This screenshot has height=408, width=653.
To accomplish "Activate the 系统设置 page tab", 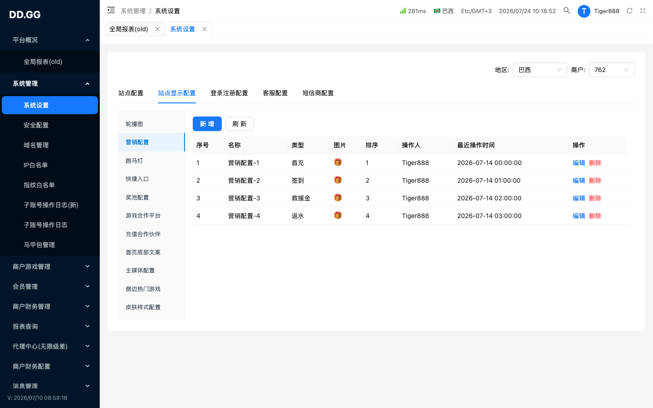I will pyautogui.click(x=182, y=29).
